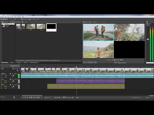This screenshot has width=154, height=115.
Task: Create a new project from main toolbar
Action: [1, 19]
